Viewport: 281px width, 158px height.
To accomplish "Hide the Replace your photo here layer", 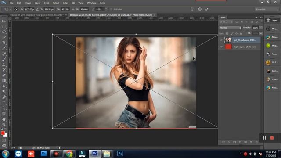I will pos(221,47).
